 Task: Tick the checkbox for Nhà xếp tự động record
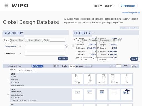(8, 95)
